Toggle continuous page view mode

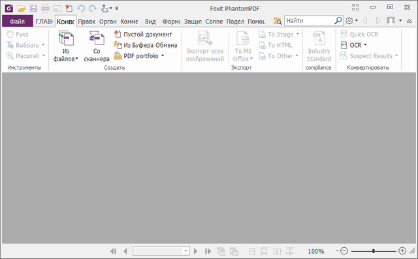[264, 251]
